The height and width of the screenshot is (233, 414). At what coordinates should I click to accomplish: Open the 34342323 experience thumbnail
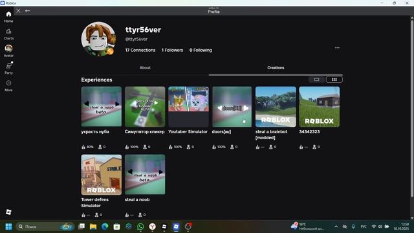[x=319, y=106]
